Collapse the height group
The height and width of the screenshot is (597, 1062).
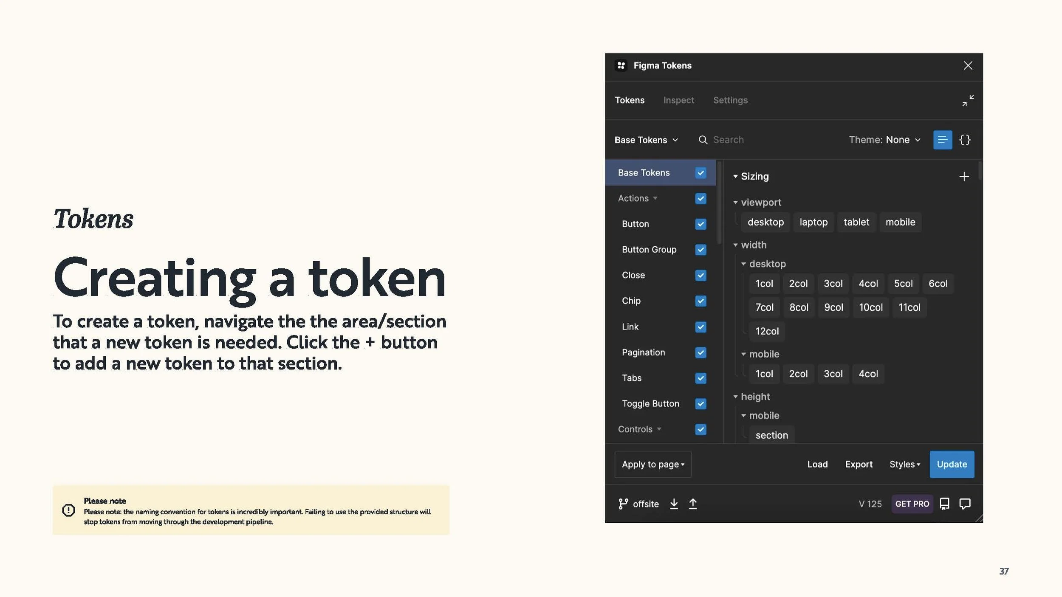[x=735, y=397]
